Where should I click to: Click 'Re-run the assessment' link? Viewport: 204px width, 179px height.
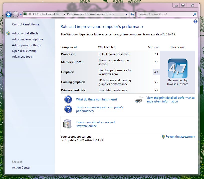pyautogui.click(x=180, y=137)
